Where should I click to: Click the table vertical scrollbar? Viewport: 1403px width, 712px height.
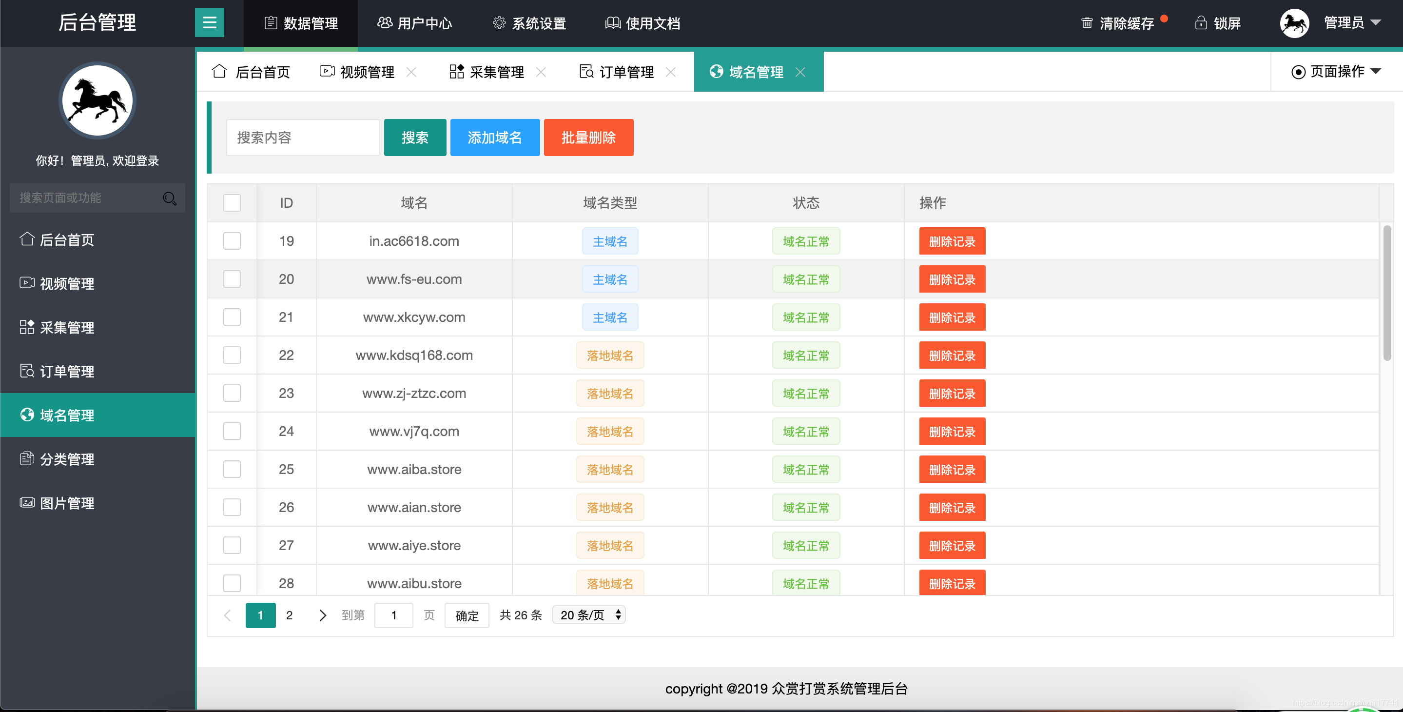1386,293
